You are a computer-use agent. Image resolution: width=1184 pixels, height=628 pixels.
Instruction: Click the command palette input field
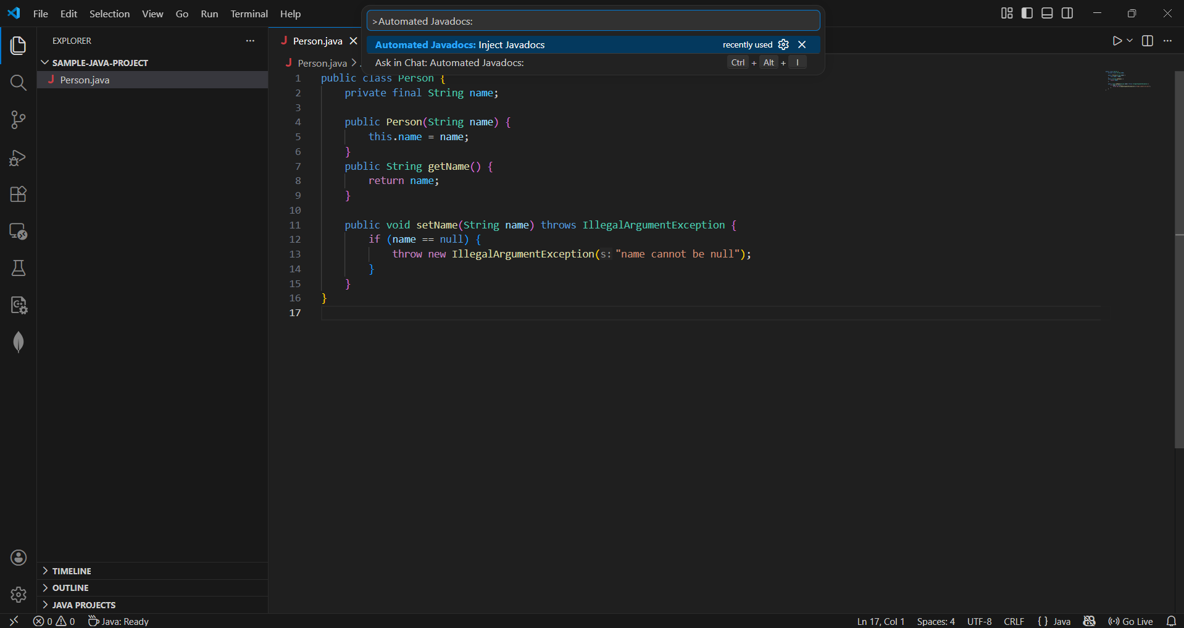593,21
